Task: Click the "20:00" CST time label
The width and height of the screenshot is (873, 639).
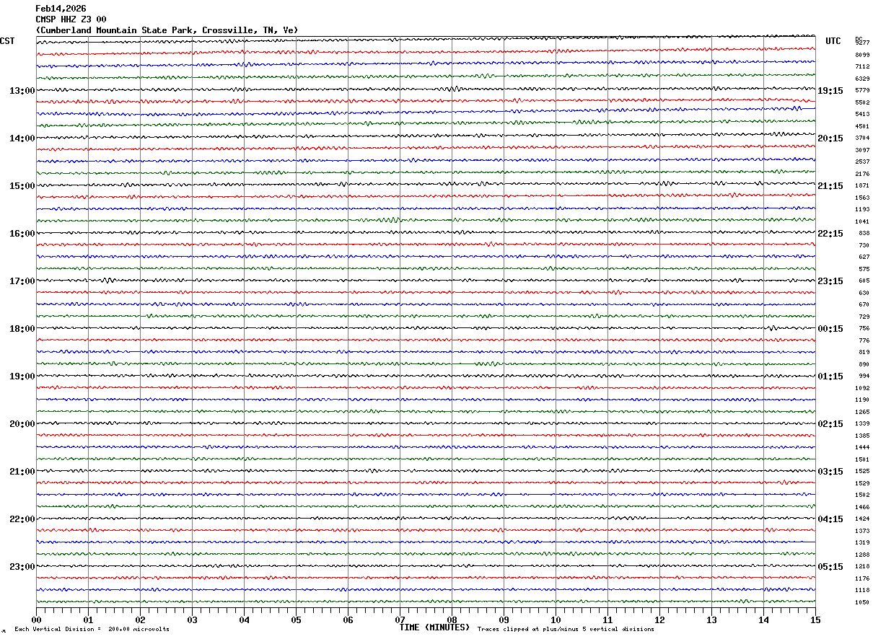Action: click(22, 424)
